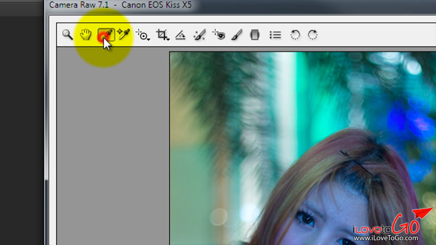Open Camera Raw preferences list icon
The height and width of the screenshot is (245, 436).
275,35
